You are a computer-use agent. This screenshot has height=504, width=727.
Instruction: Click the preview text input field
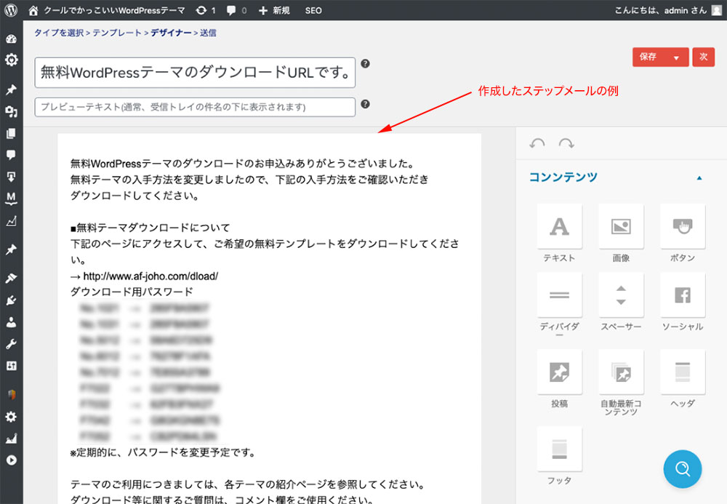pos(195,107)
